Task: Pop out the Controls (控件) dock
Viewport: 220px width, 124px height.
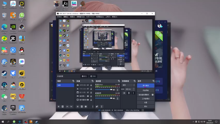Action: tap(153, 81)
